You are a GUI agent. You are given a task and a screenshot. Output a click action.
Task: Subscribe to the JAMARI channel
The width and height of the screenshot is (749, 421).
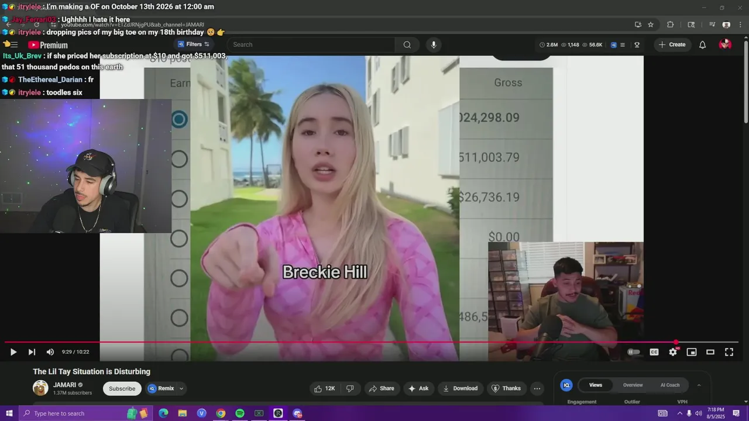[x=122, y=388]
